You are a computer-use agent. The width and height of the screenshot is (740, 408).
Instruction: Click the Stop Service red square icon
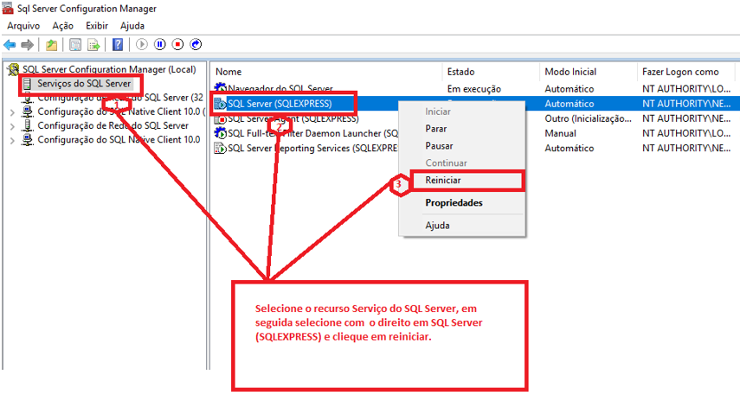pyautogui.click(x=178, y=44)
